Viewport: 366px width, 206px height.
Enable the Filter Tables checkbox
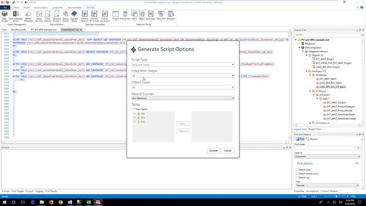pyautogui.click(x=133, y=109)
